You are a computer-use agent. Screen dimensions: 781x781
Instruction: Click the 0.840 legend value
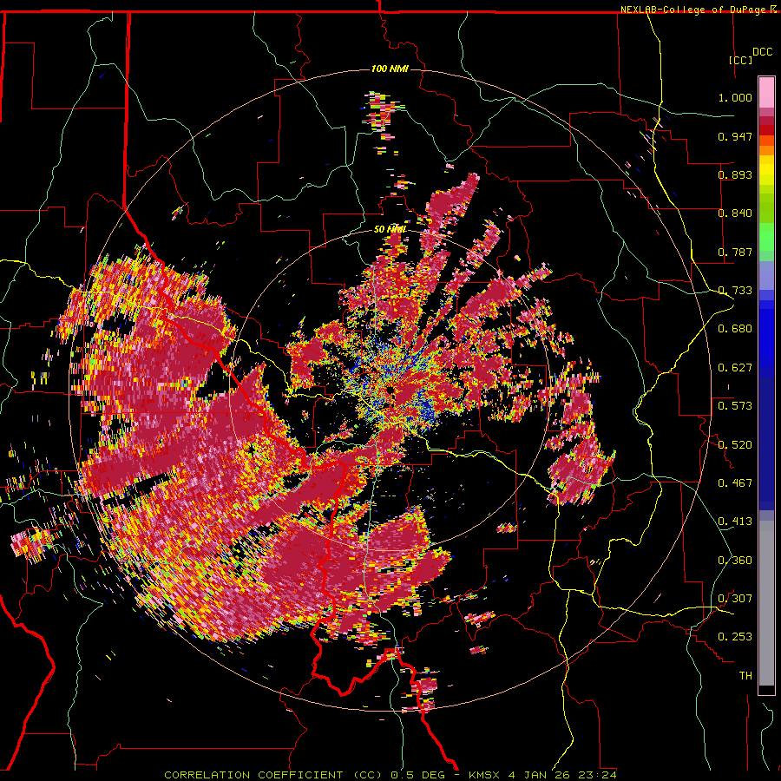point(735,213)
